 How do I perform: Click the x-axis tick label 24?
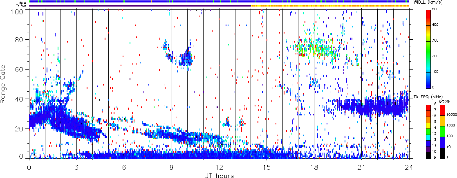click(x=410, y=168)
